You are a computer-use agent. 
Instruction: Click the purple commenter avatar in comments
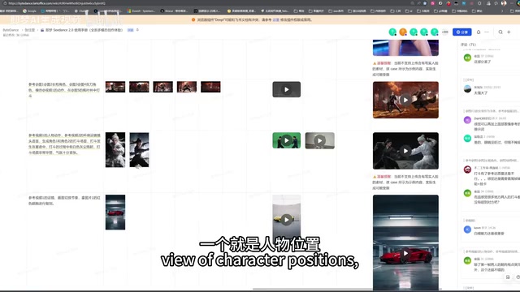(x=467, y=120)
